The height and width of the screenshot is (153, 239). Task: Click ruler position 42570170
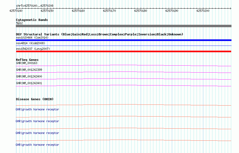[110, 11]
